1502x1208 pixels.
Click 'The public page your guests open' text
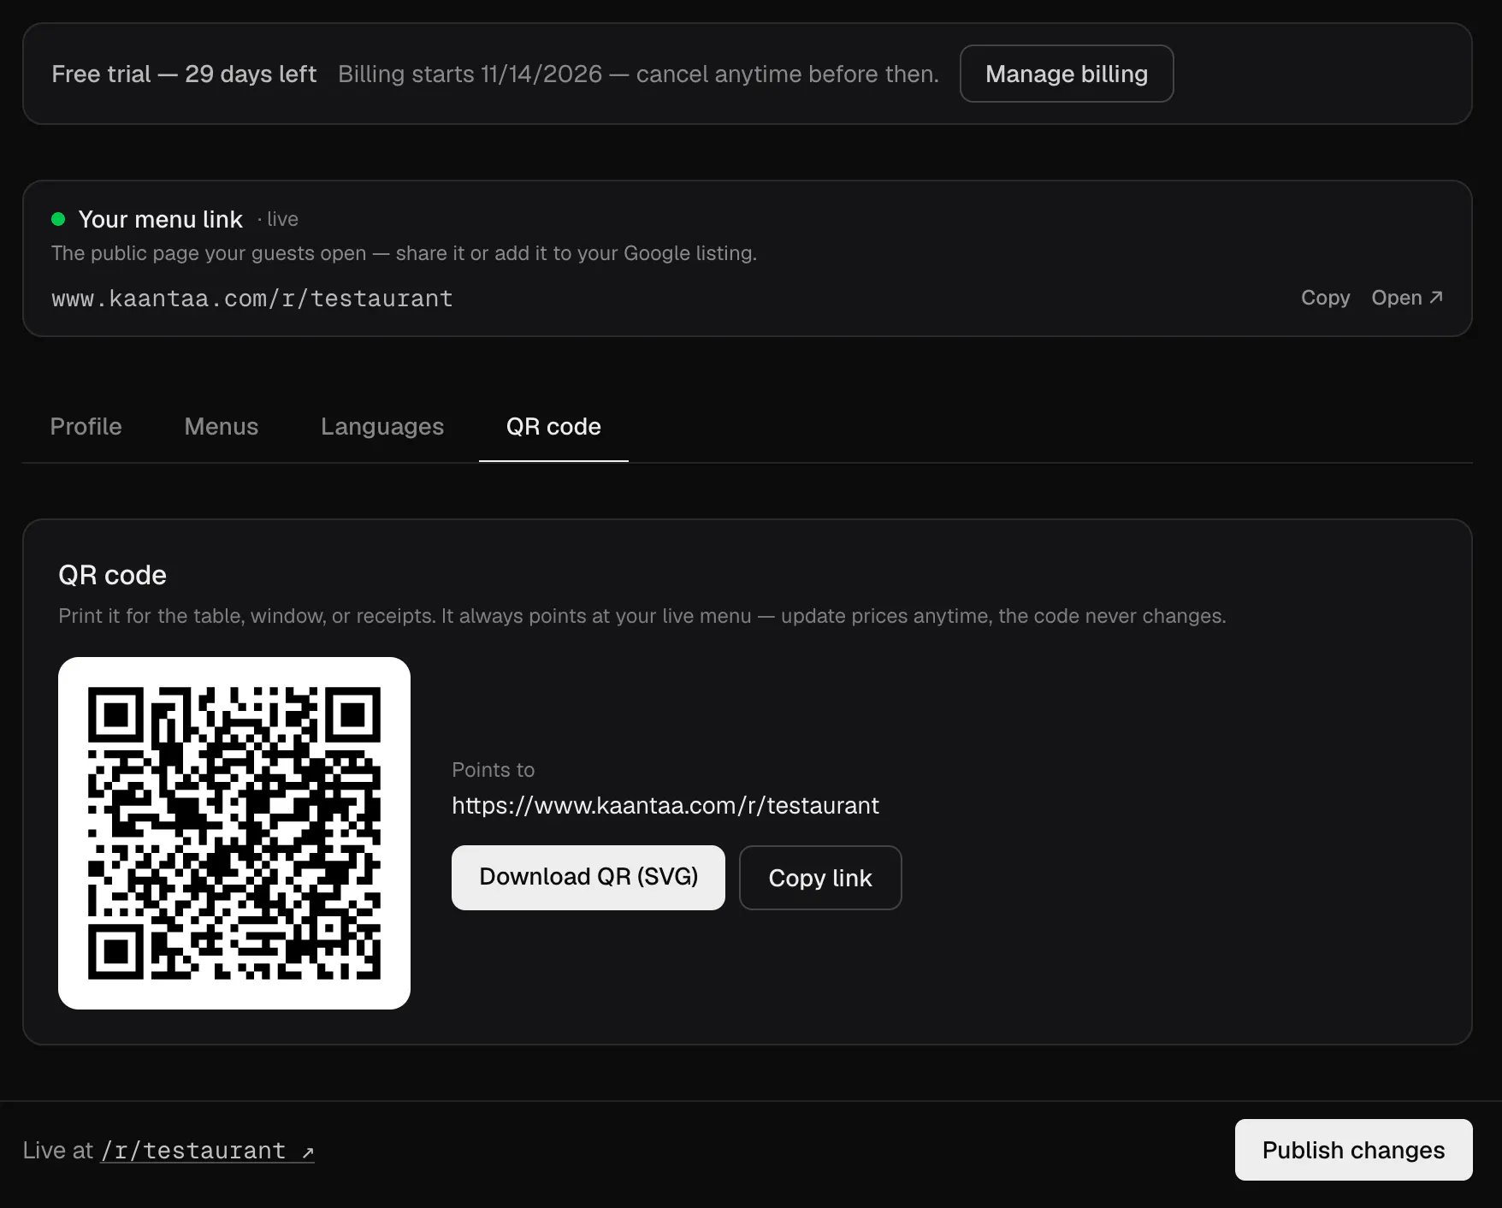(x=404, y=253)
